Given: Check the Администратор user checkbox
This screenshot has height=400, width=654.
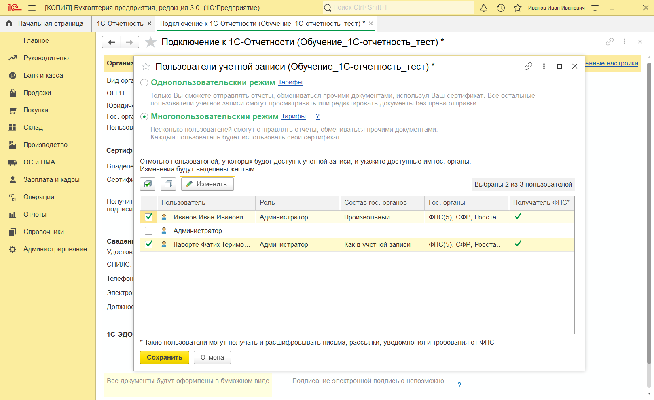Looking at the screenshot, I should [149, 231].
